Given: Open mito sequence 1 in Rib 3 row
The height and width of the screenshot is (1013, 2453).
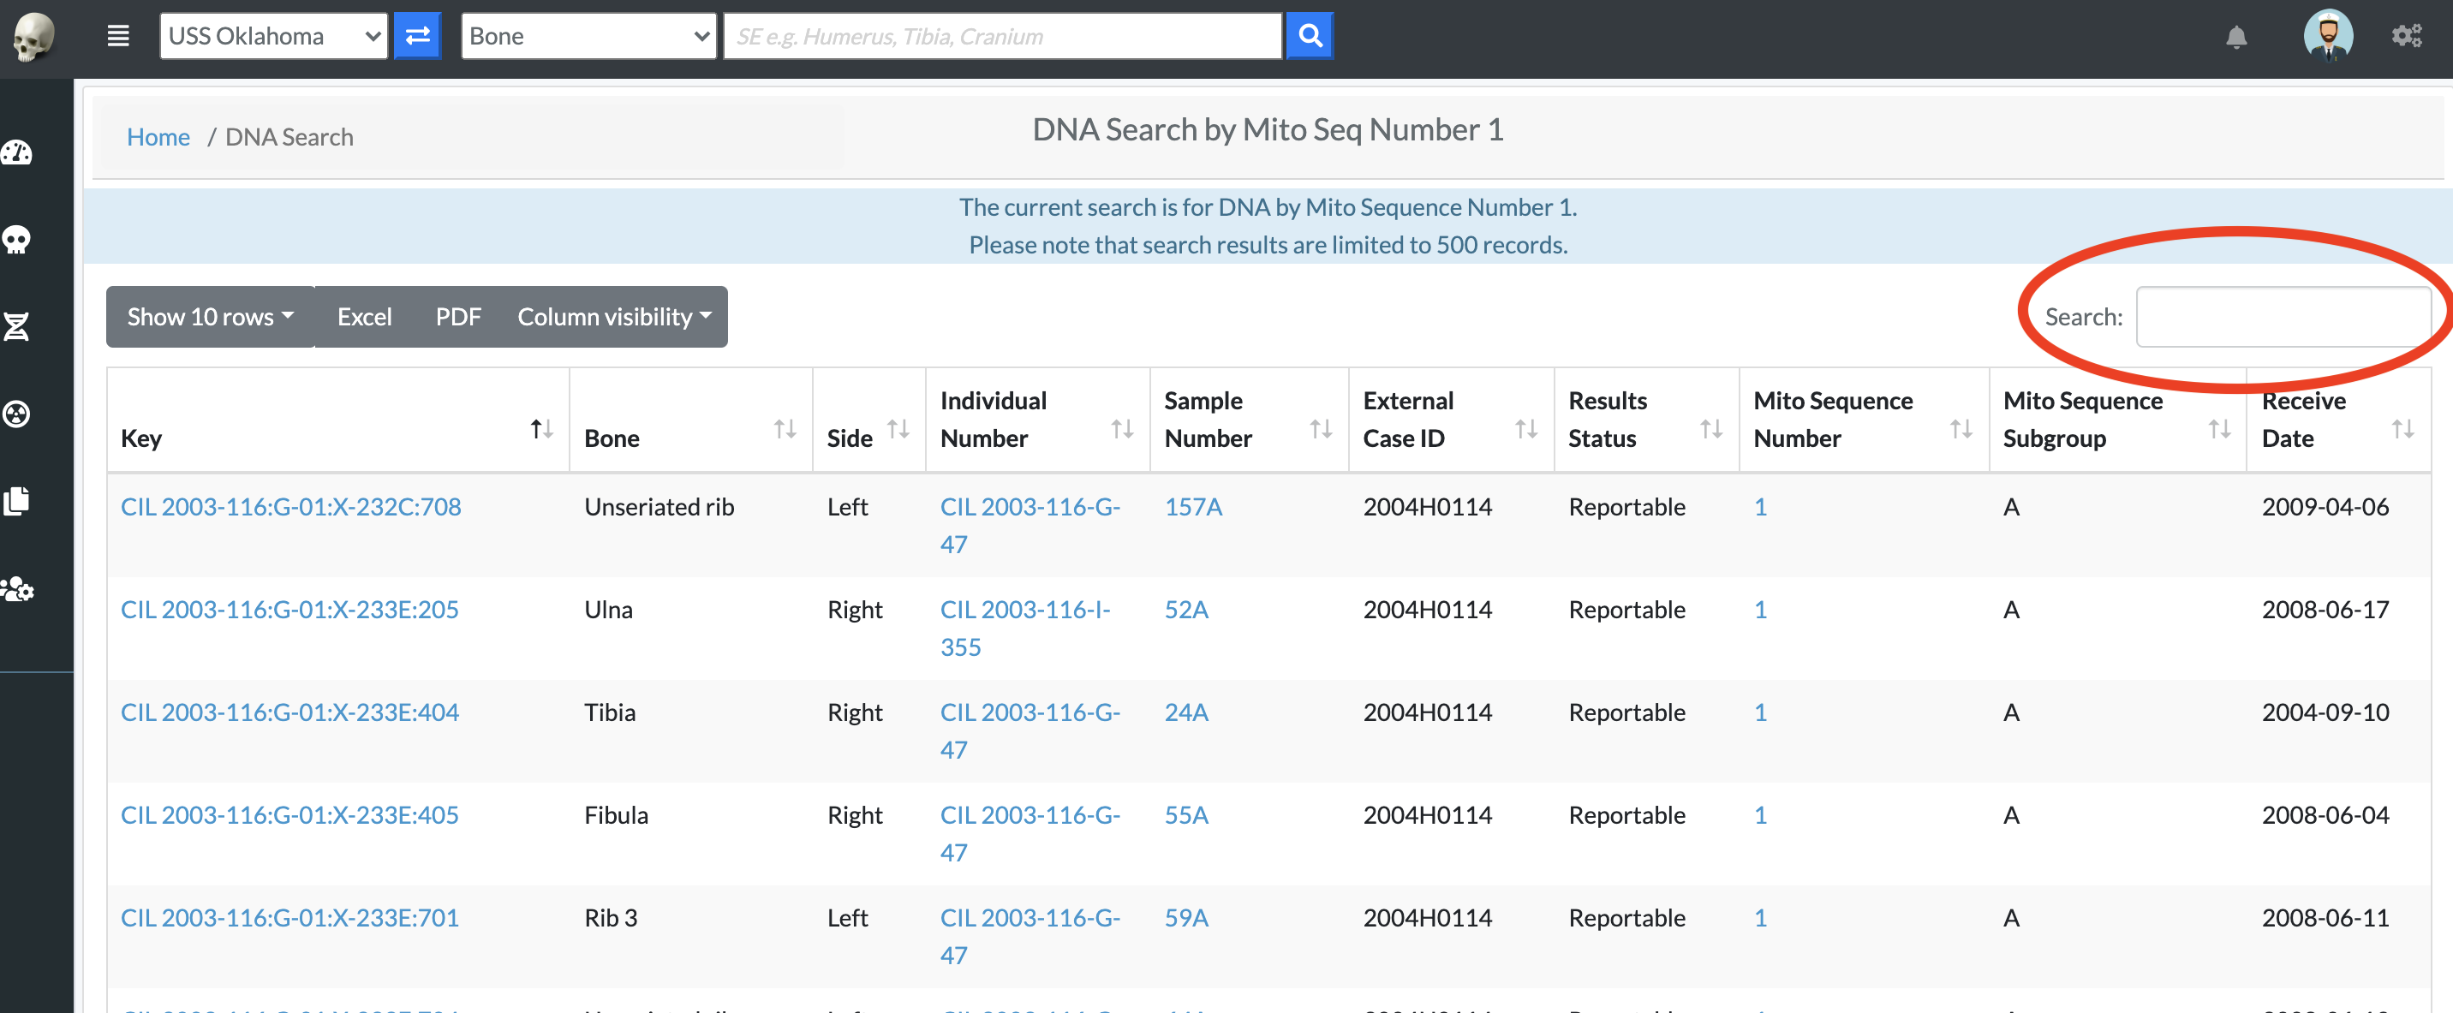Looking at the screenshot, I should click(1761, 918).
